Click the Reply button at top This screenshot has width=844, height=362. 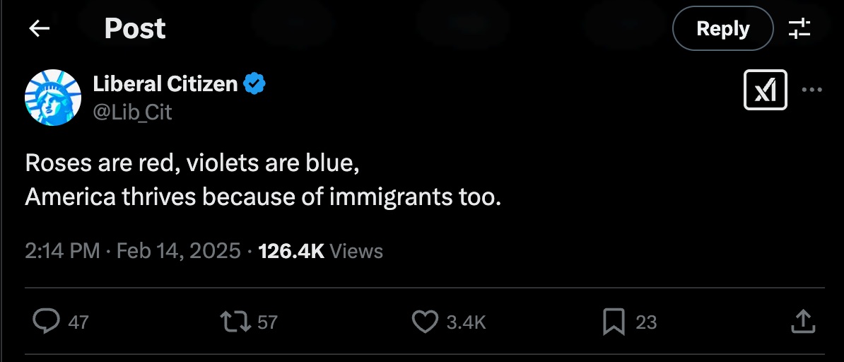pos(722,28)
